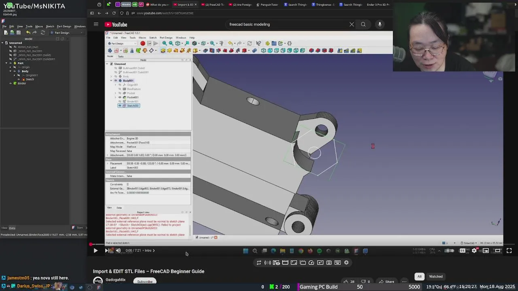Mute the YouTube player volume

pos(118,251)
